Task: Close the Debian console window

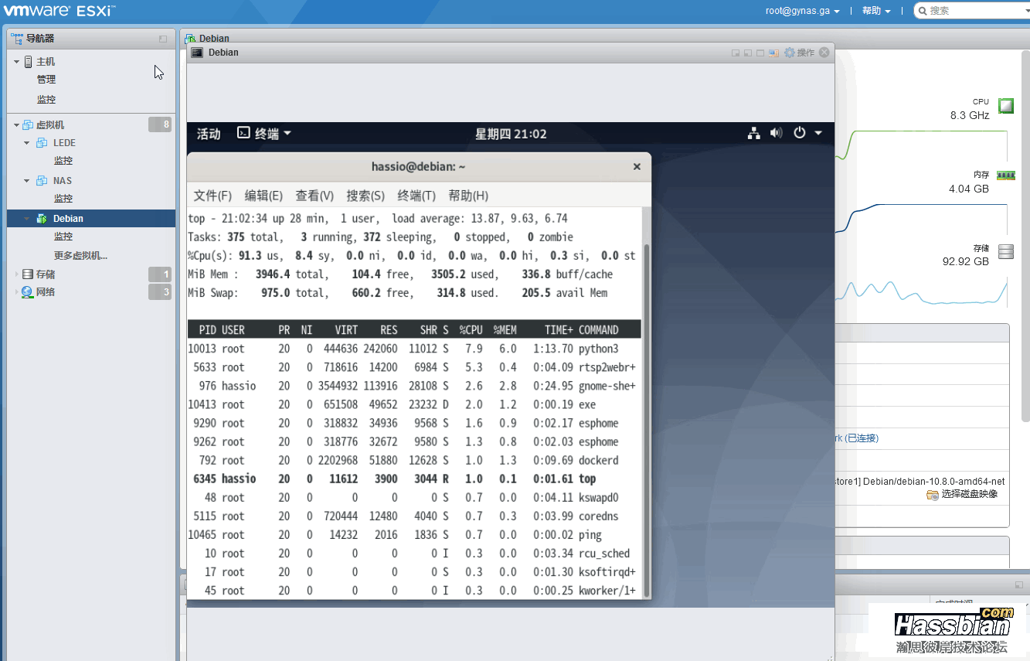Action: 824,53
